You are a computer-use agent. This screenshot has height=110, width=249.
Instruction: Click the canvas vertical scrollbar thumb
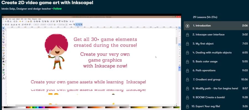[177, 41]
